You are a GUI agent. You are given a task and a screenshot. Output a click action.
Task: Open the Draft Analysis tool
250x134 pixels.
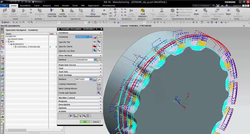(x=143, y=13)
